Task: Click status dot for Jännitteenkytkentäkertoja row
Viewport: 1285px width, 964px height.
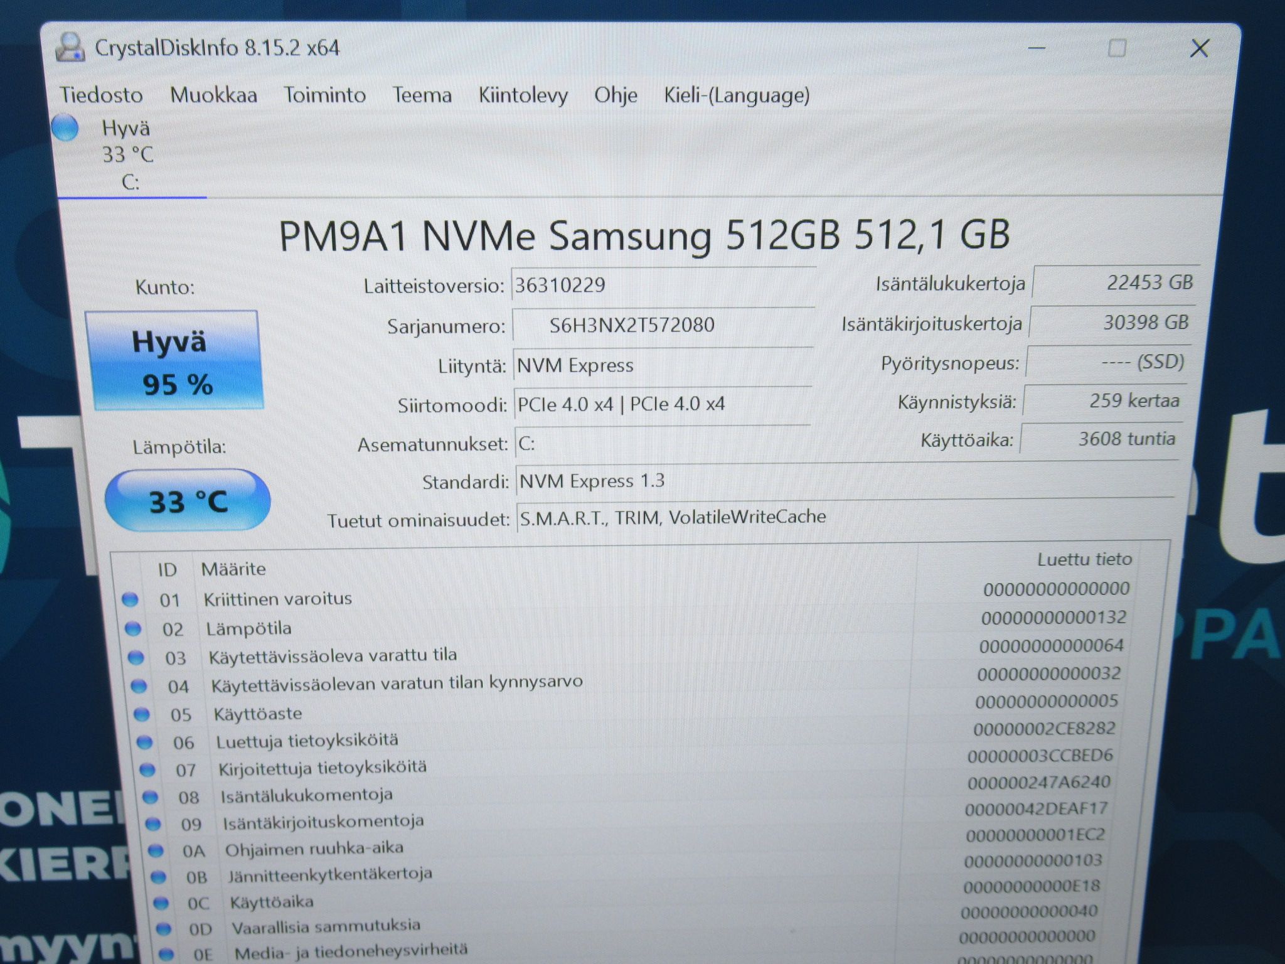Action: [x=159, y=877]
